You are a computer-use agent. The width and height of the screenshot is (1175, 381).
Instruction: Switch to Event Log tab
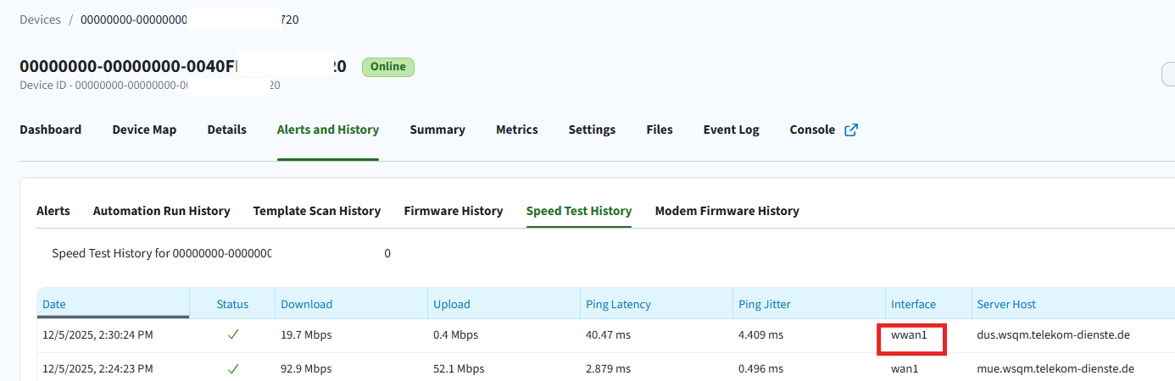(731, 130)
